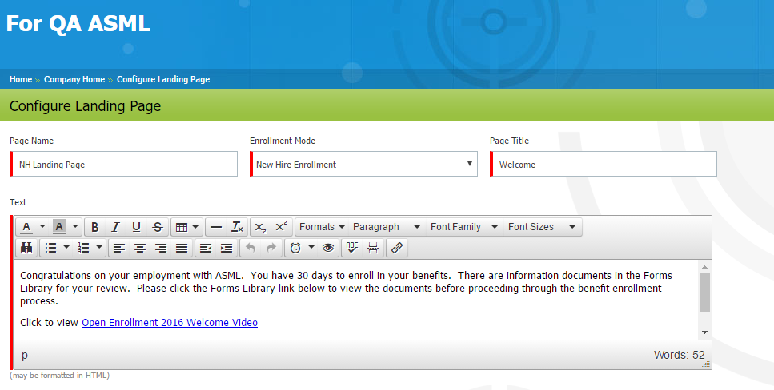Insert a page break
Viewport: 774px width, 390px height.
click(373, 248)
